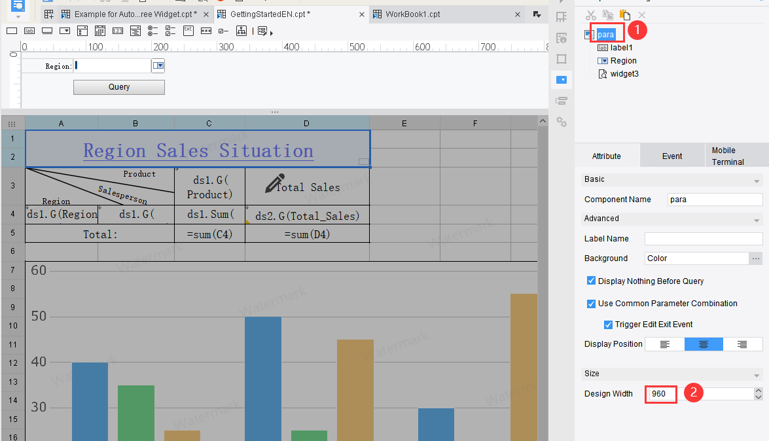Open the dropdown beside the Region input
Screen dimensions: 769x441
(158, 65)
